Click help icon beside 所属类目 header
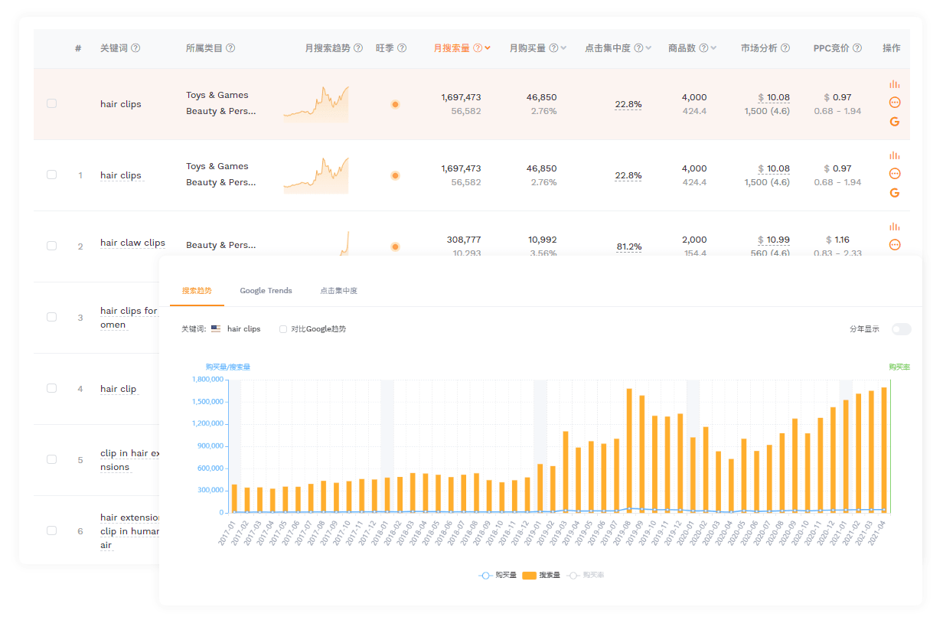The width and height of the screenshot is (943, 630). 230,48
